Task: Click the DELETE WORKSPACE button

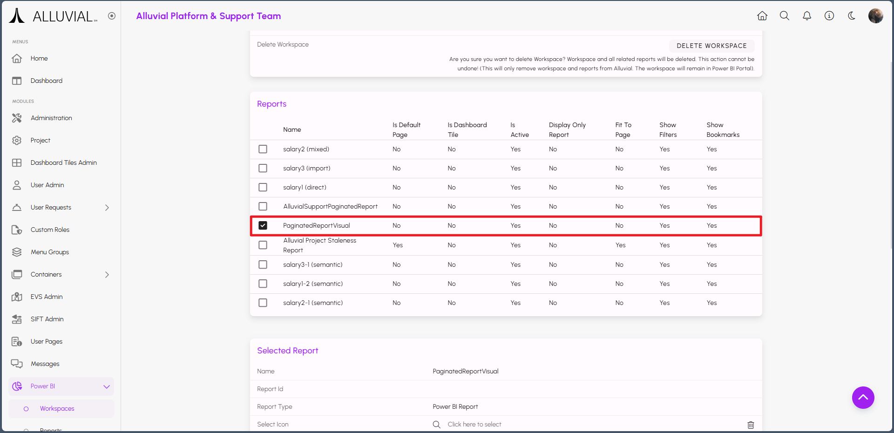Action: [x=711, y=46]
